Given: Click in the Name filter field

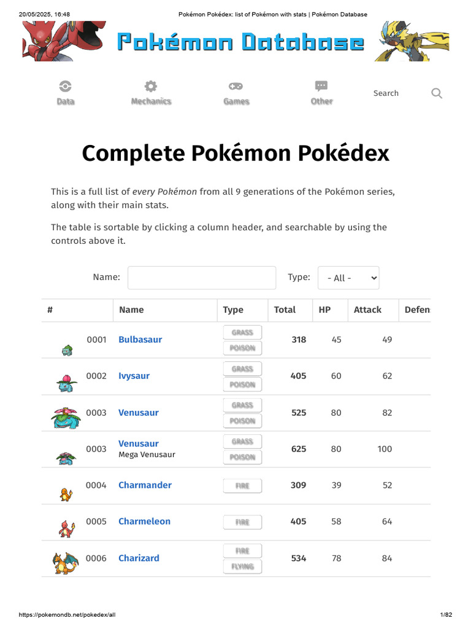Looking at the screenshot, I should coord(202,278).
